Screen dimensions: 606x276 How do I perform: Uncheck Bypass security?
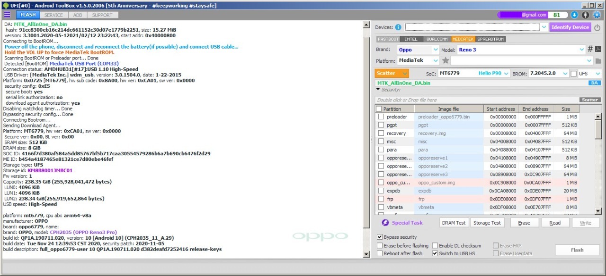tap(380, 237)
